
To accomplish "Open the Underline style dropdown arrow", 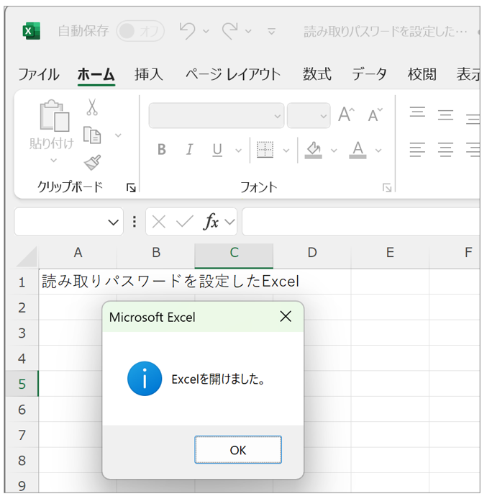I will click(238, 150).
